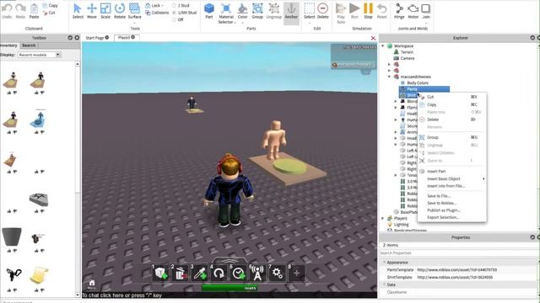Image resolution: width=540 pixels, height=303 pixels.
Task: Choose Cut from the context menu
Action: [452, 97]
